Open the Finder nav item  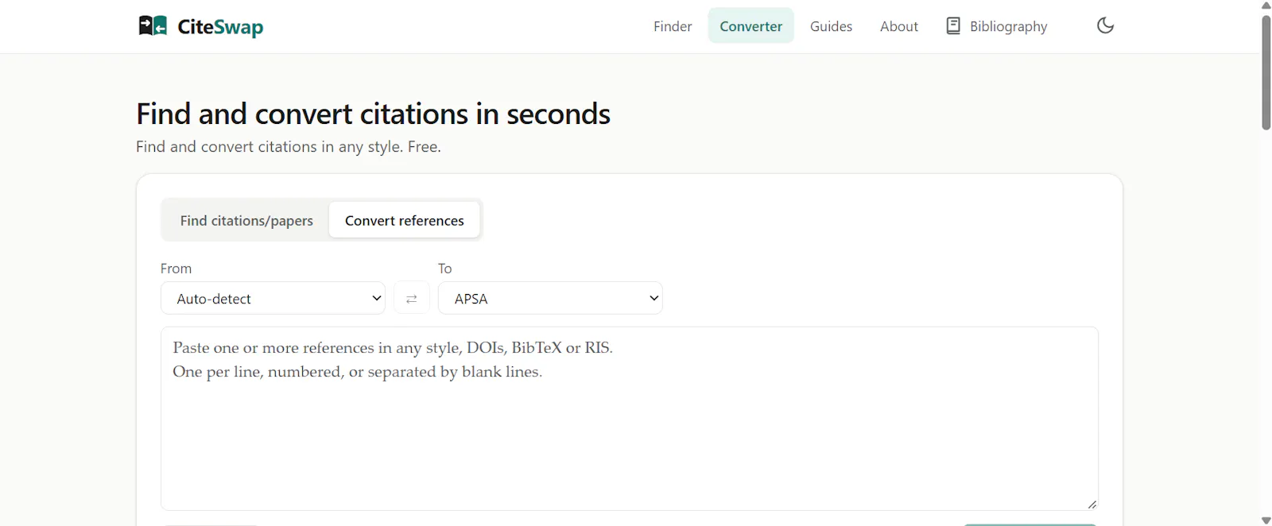coord(673,26)
